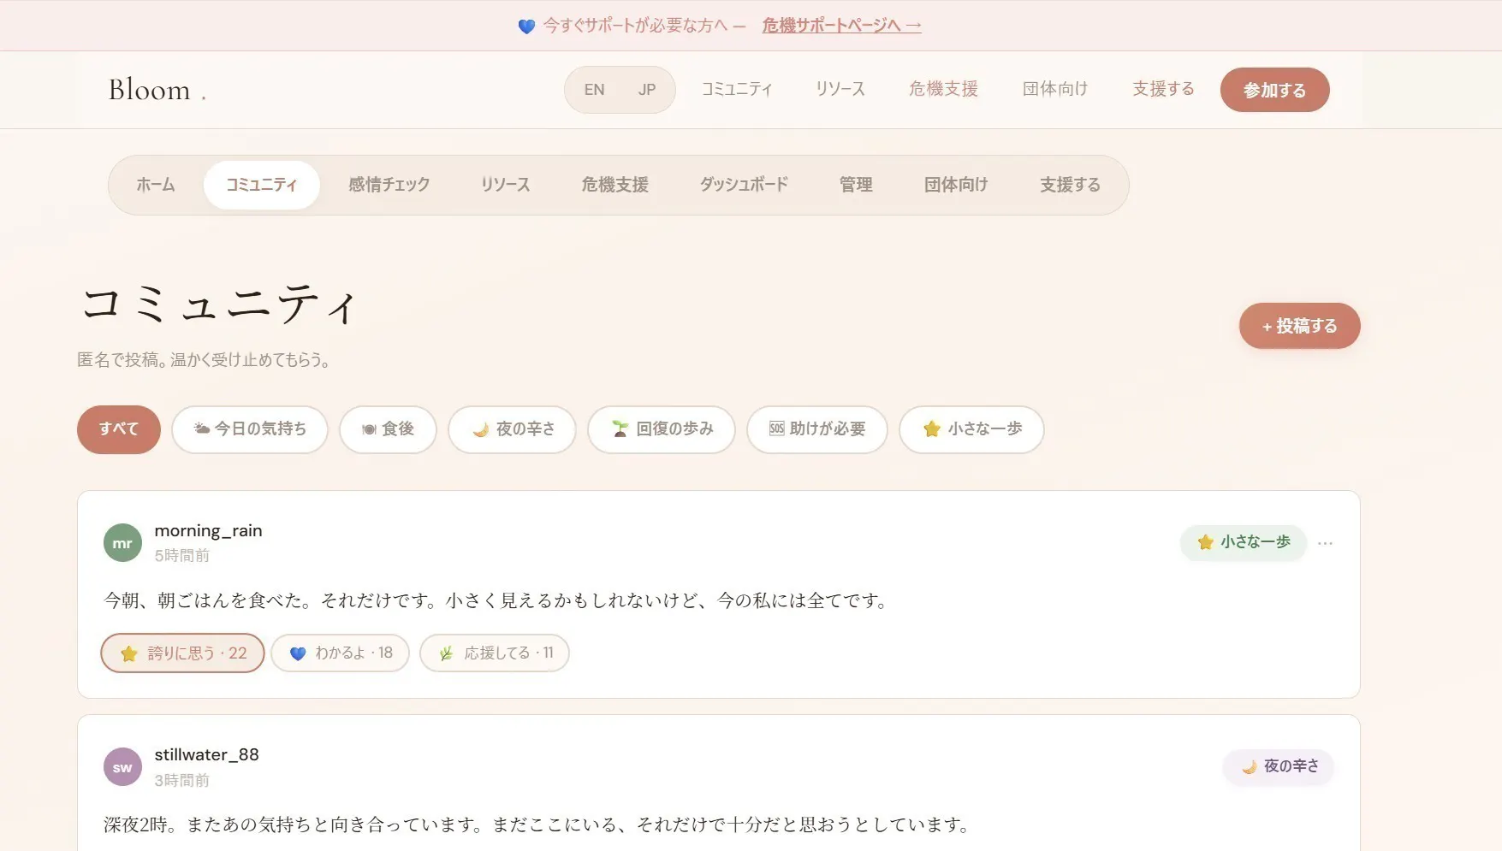Click the morning_rain user avatar
1502x851 pixels.
(122, 543)
